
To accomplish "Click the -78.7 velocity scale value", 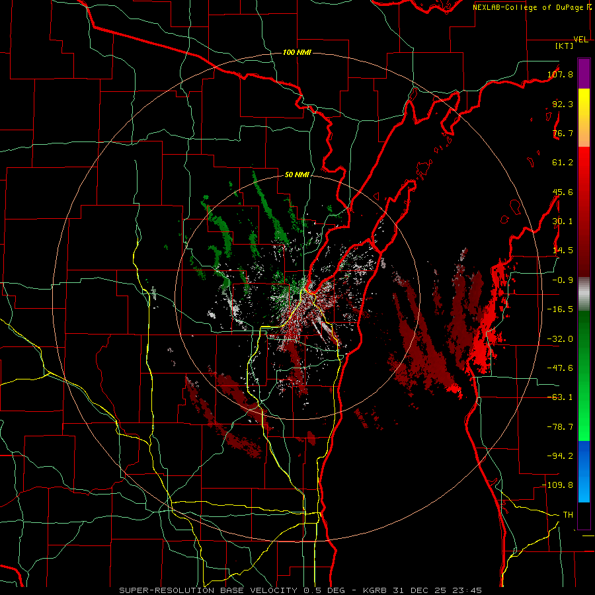I will tap(560, 427).
